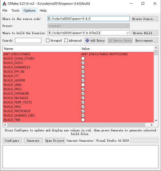
Task: Click the ANT_EXECUTABLE-NOTFOUND value cell
Action: [104, 54]
